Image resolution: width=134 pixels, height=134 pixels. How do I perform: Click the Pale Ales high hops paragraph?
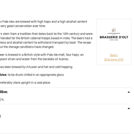(x=44, y=24)
